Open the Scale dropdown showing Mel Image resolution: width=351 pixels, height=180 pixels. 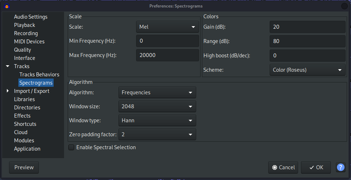(167, 27)
